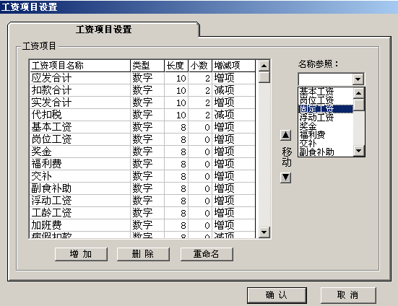This screenshot has height=306, width=398.
Task: Click salary table scrollbar up arrow
Action: (x=264, y=66)
